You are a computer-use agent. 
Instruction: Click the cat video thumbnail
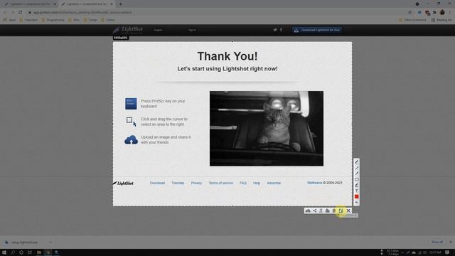(267, 129)
